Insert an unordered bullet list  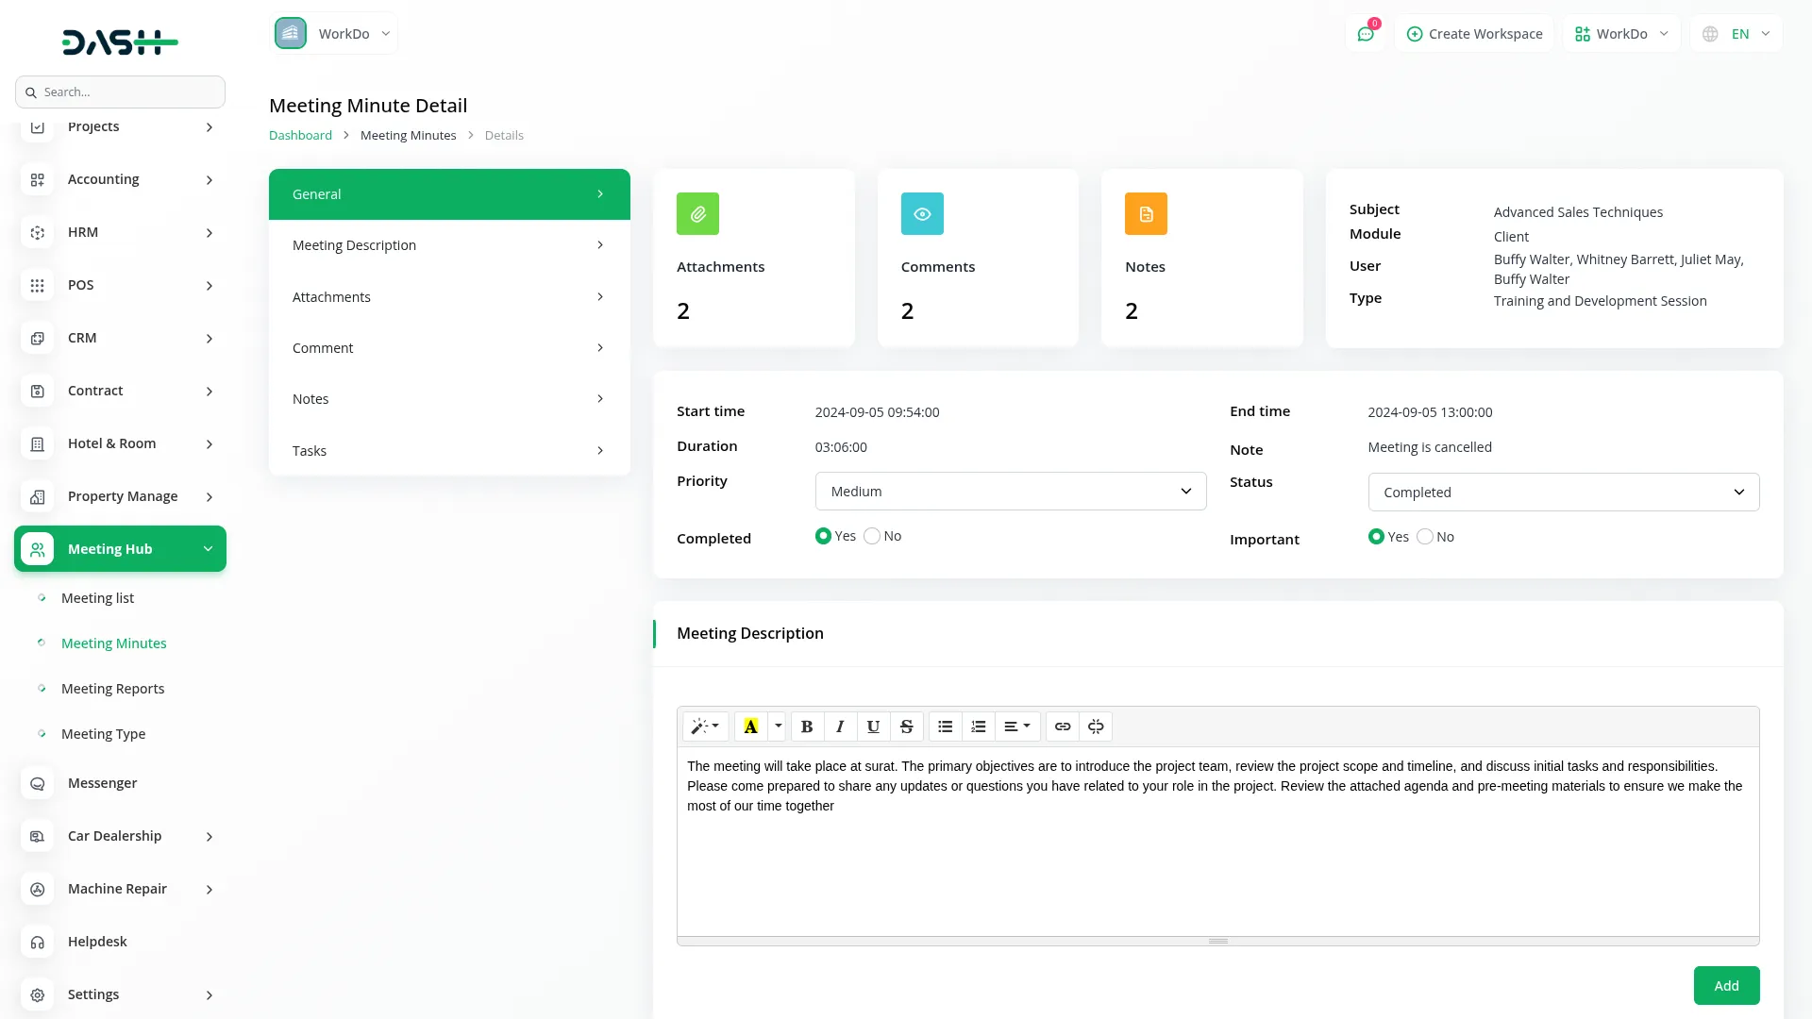tap(945, 727)
